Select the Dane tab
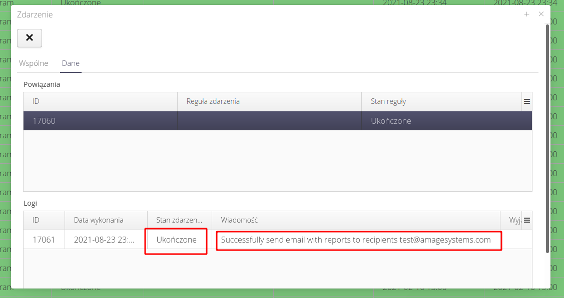564x298 pixels. click(71, 63)
